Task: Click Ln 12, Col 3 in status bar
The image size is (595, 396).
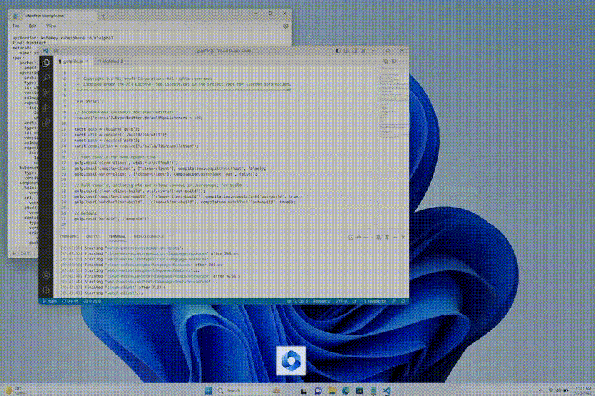Action: click(x=297, y=301)
